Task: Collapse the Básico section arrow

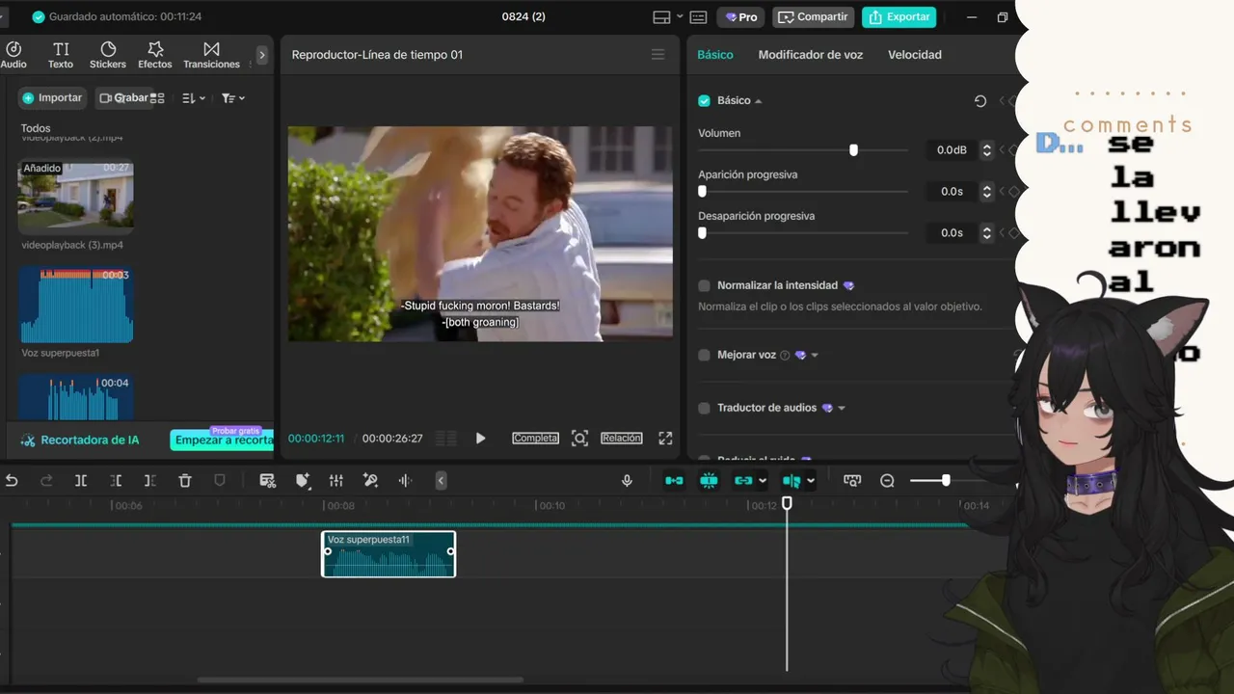Action: pyautogui.click(x=758, y=101)
